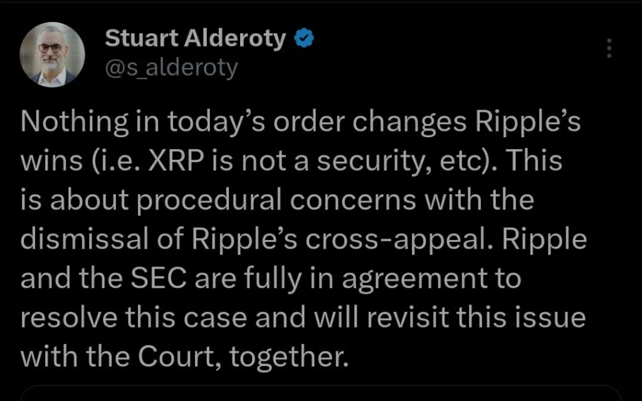Select the overflow menu icon at top right
The height and width of the screenshot is (401, 642).
(x=609, y=47)
